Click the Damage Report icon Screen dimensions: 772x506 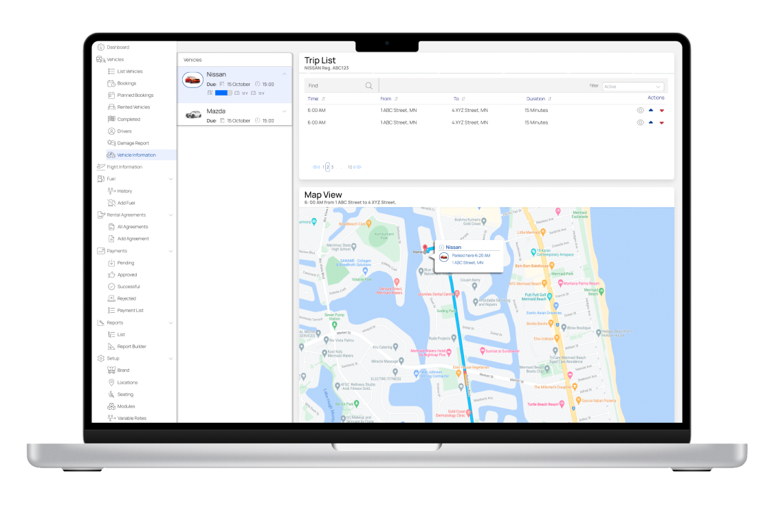pyautogui.click(x=111, y=143)
